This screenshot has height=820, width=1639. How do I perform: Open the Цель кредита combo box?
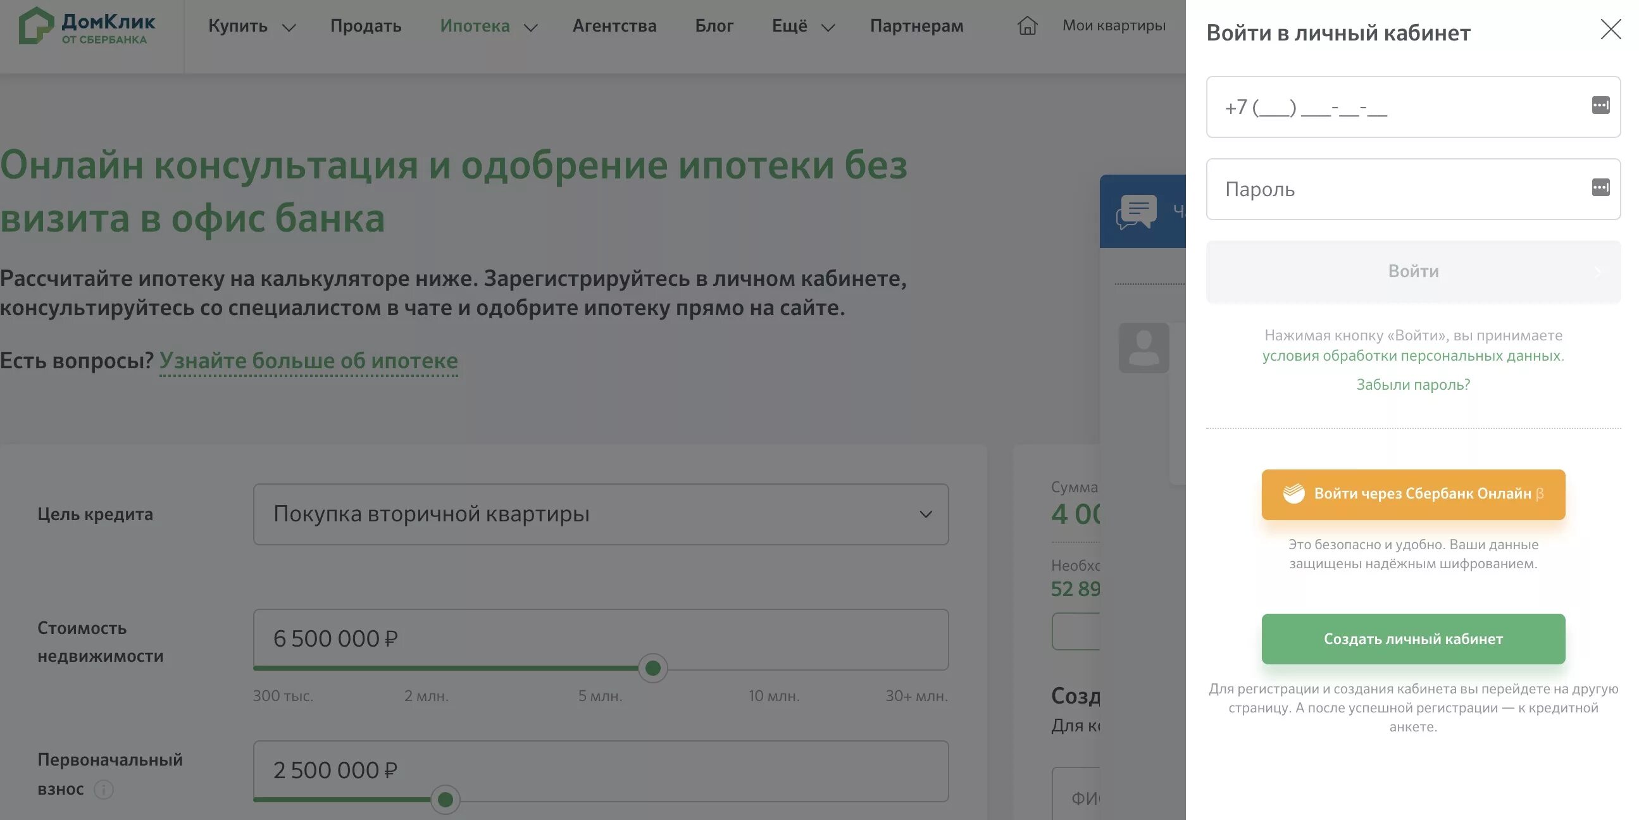[600, 514]
